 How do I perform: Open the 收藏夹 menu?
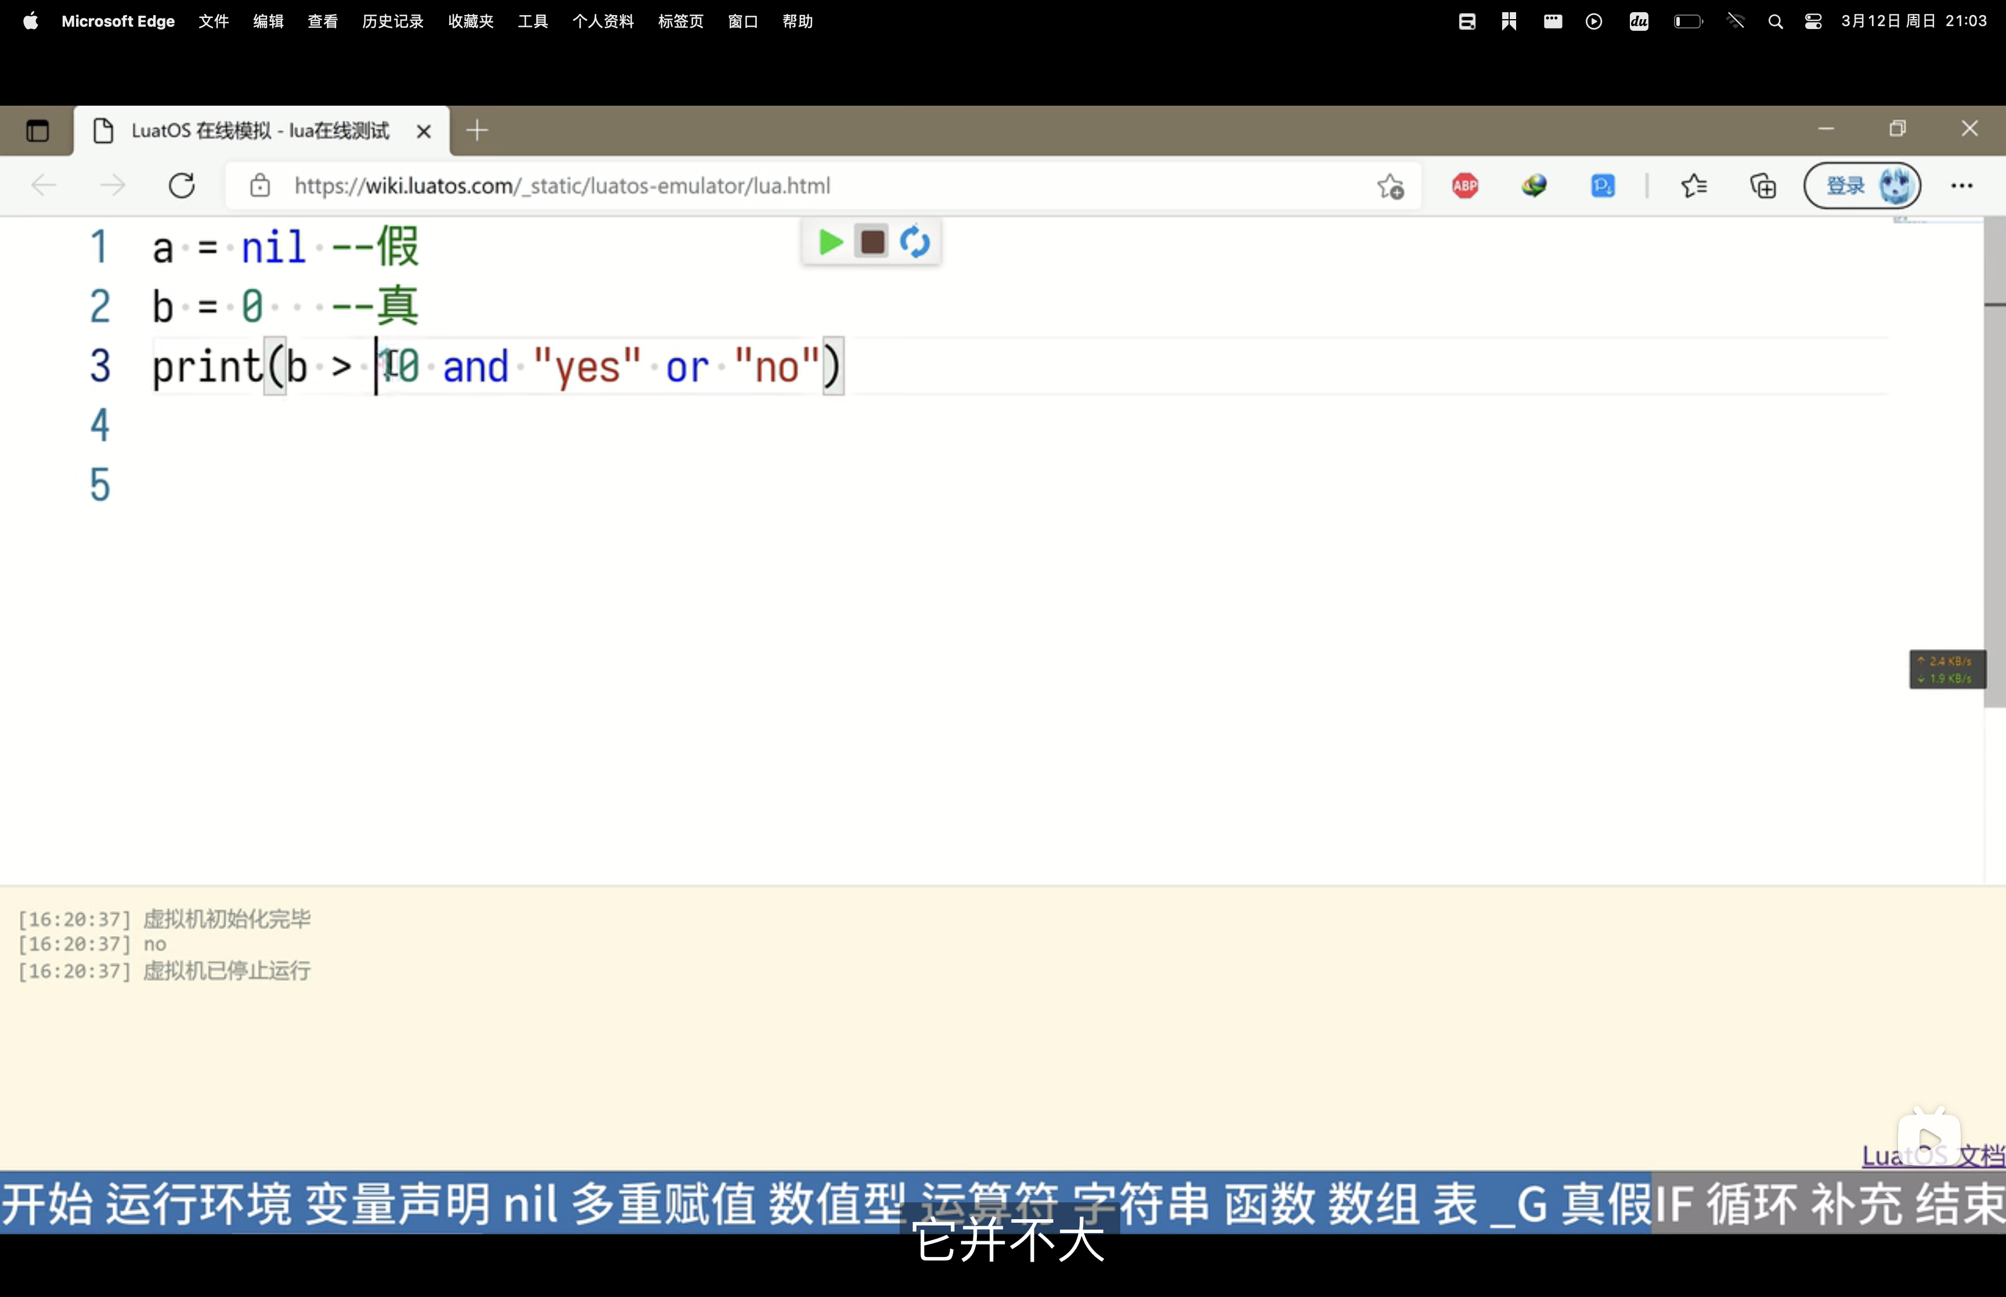point(471,21)
